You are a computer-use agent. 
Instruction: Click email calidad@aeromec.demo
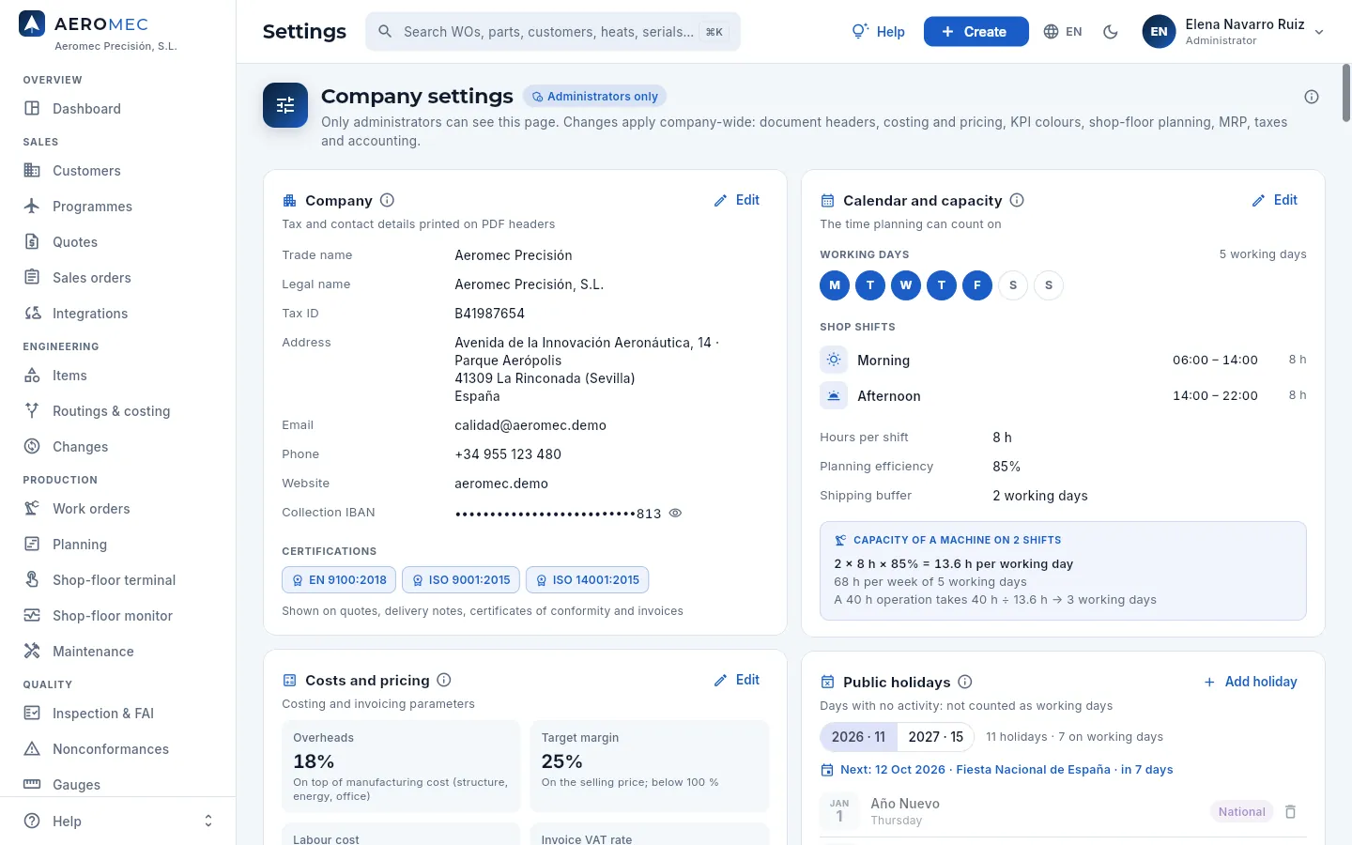pos(530,425)
